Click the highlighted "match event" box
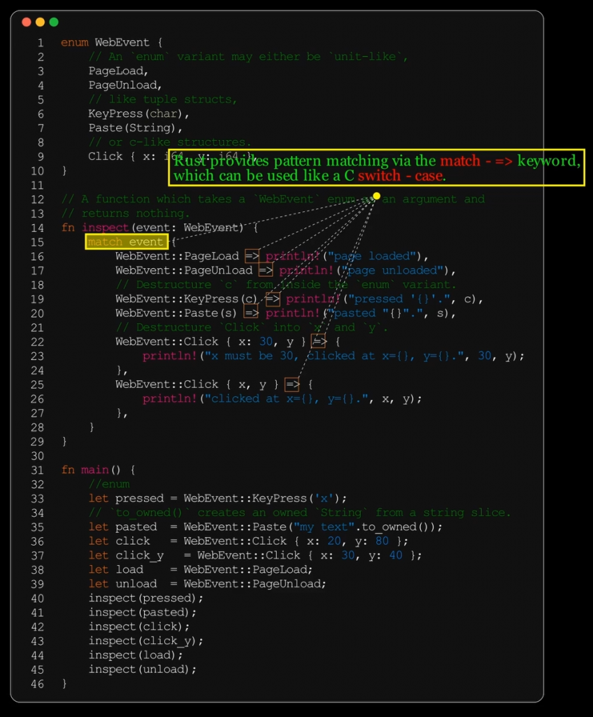The image size is (593, 717). (x=127, y=242)
